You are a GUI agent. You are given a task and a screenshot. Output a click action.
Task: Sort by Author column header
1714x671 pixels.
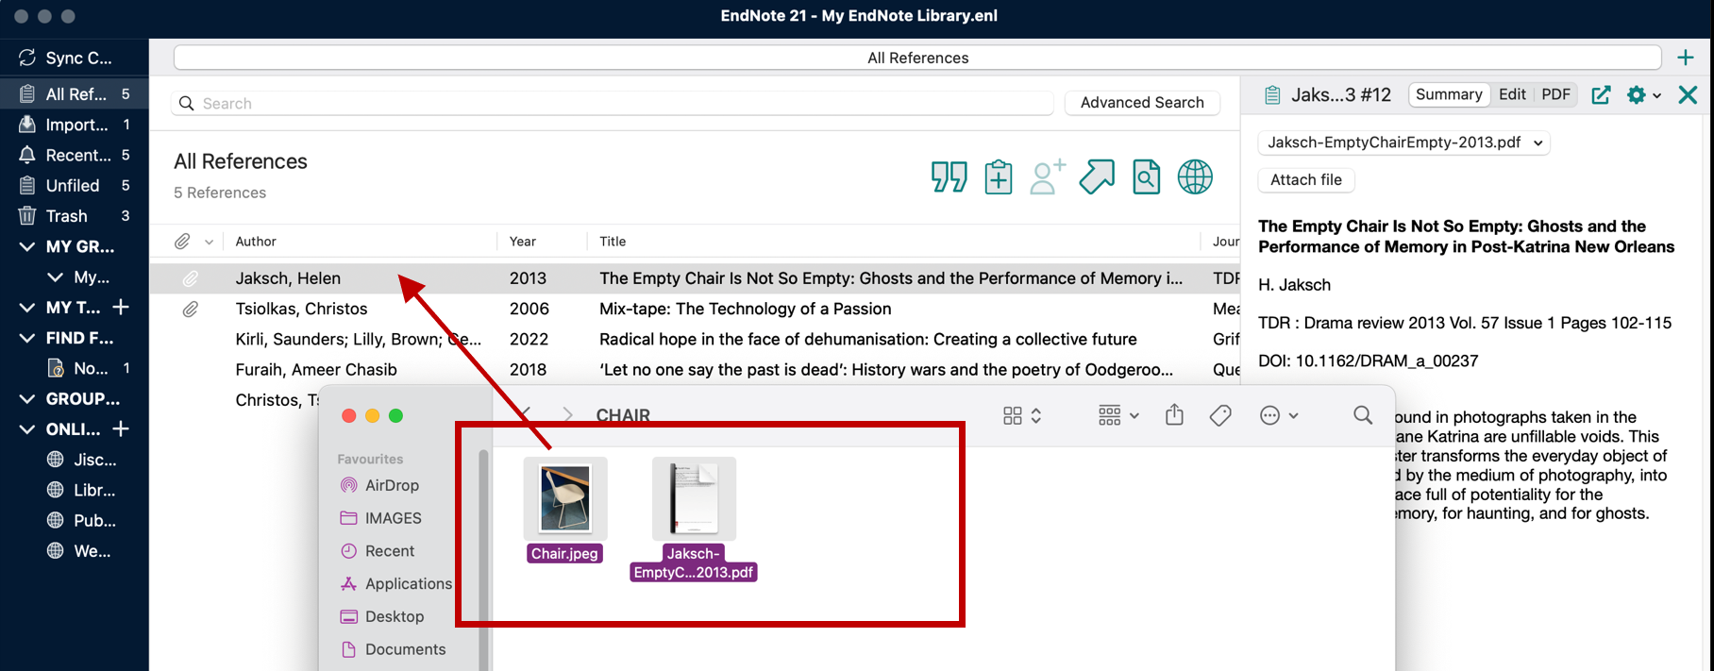pyautogui.click(x=256, y=242)
